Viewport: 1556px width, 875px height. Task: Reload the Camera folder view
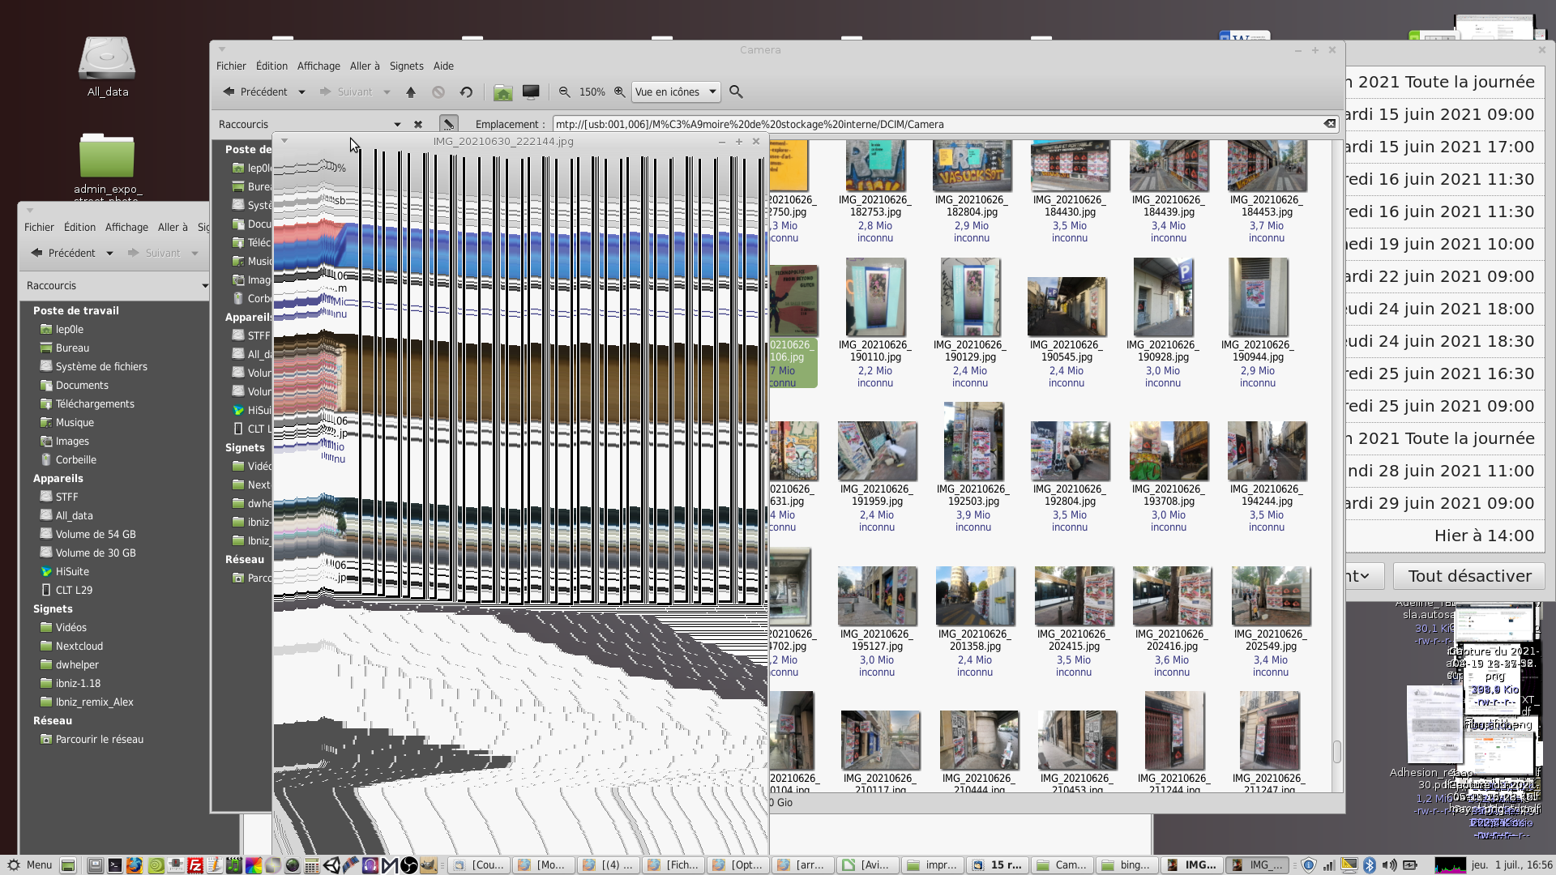click(x=466, y=92)
